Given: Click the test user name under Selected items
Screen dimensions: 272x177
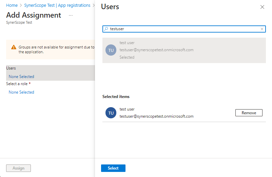Looking at the screenshot, I should tap(127, 109).
